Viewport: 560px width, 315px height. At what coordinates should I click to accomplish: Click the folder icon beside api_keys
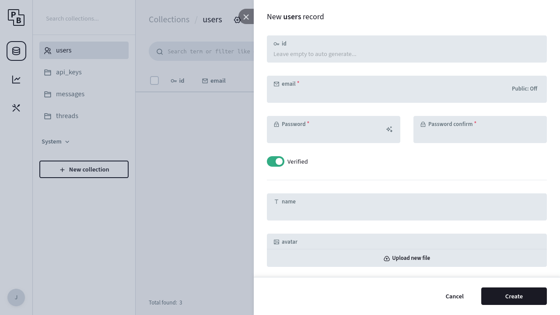(48, 72)
